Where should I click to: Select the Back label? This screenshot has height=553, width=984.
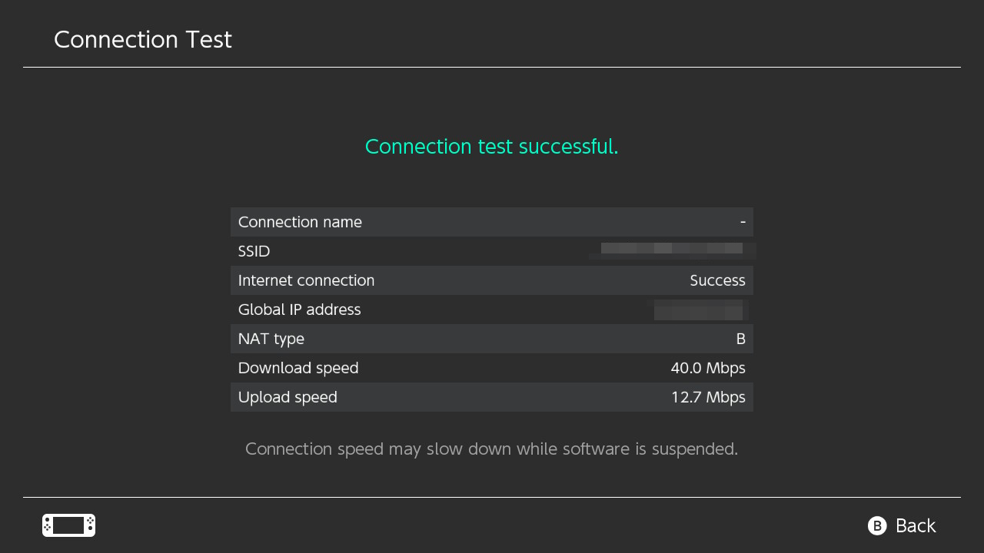915,525
